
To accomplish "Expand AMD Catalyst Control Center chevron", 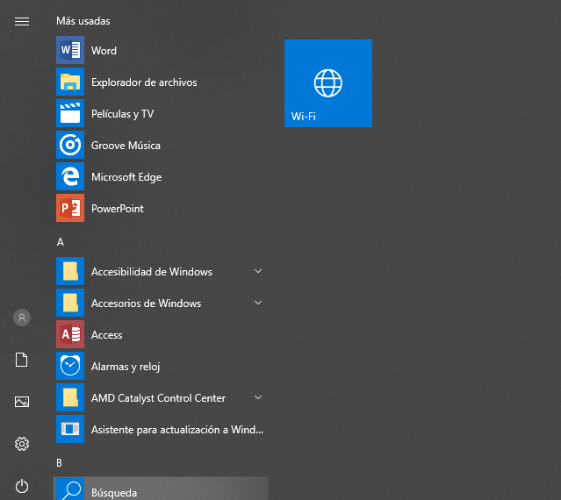I will 258,397.
